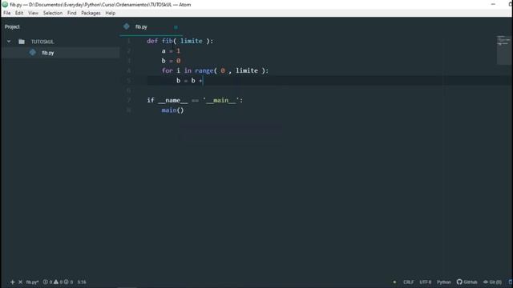513x288 pixels.
Task: Click cursor position 5:16 in status bar
Action: (x=82, y=282)
